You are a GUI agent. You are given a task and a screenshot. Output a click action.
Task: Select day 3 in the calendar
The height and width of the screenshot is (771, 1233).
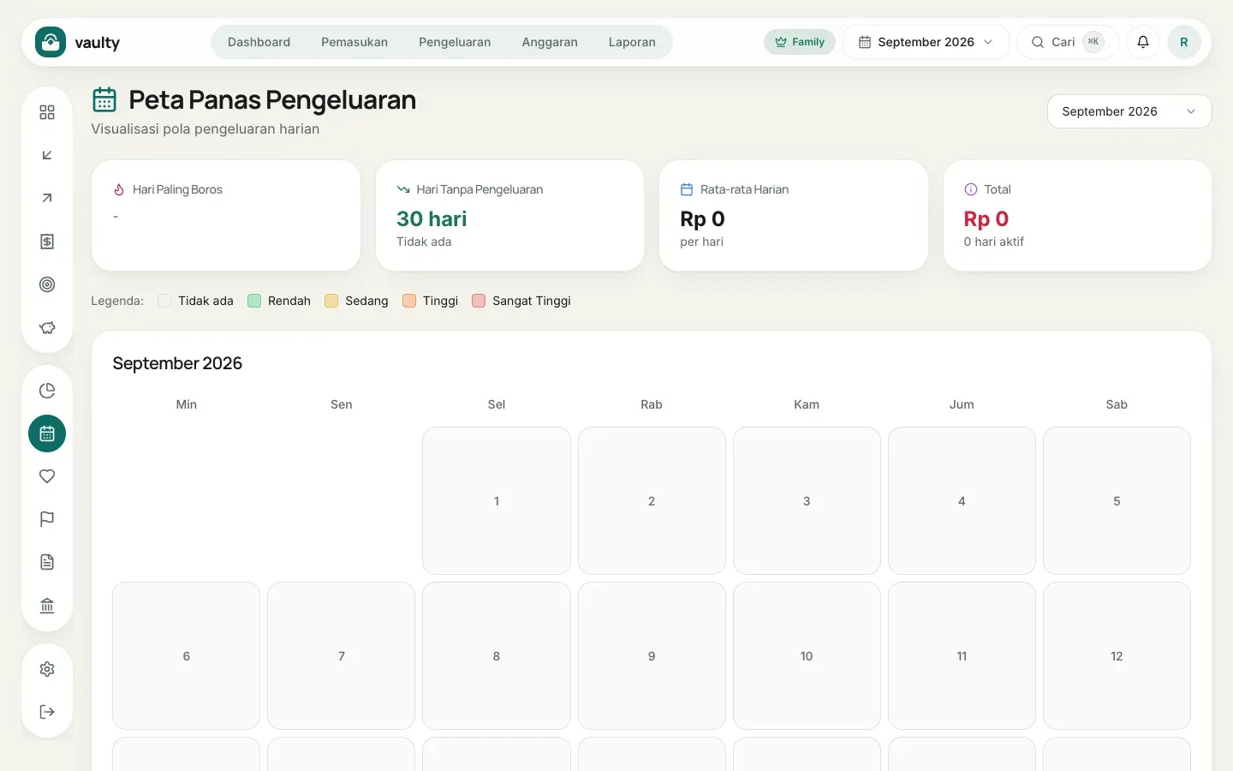click(807, 501)
